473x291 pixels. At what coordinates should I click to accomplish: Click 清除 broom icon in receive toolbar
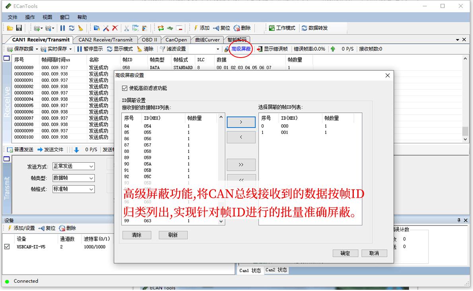(145, 49)
